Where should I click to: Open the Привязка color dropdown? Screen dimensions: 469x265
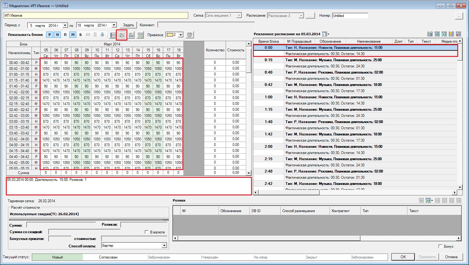(181, 35)
